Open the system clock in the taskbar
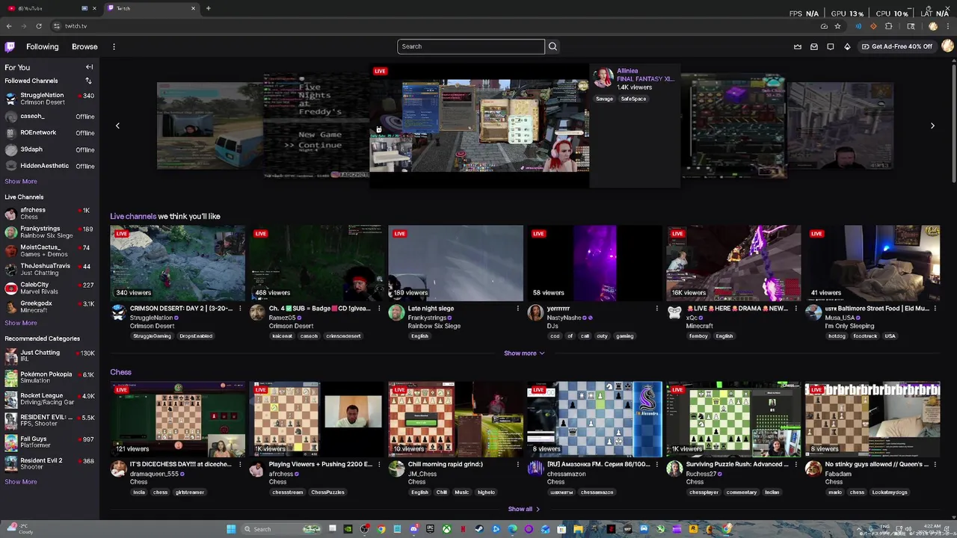Viewport: 957px width, 538px height. click(932, 529)
